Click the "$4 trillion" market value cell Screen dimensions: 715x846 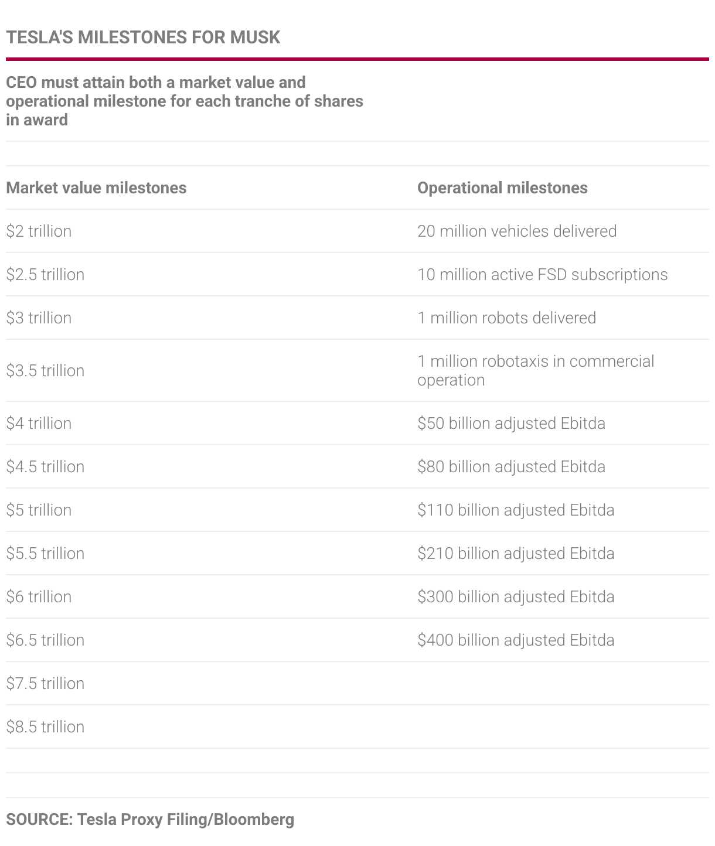click(39, 423)
